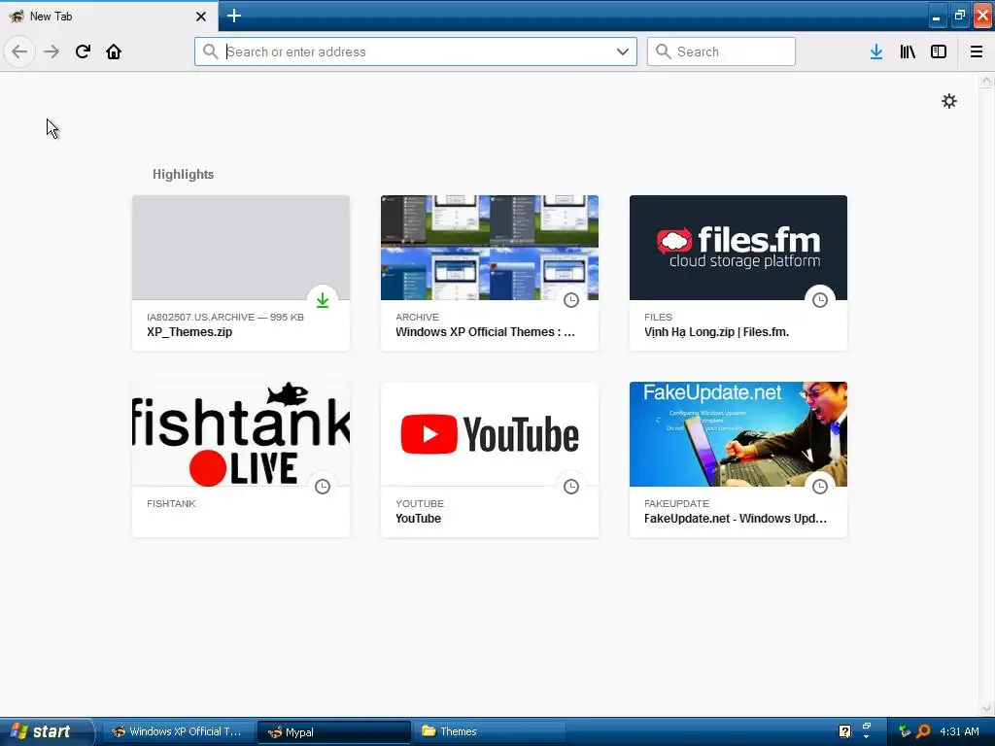Click the FISHTANK site label
The width and height of the screenshot is (995, 746).
click(x=171, y=504)
